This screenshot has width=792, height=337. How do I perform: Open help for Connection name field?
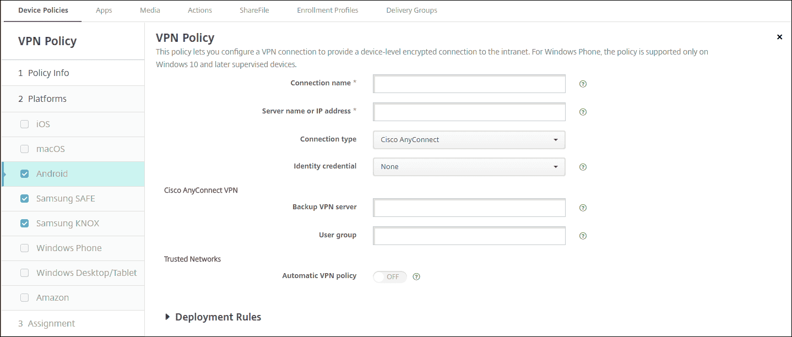pos(583,84)
